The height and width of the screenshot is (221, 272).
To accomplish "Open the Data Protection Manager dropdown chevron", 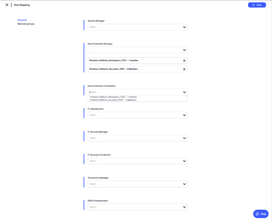I will tap(184, 50).
